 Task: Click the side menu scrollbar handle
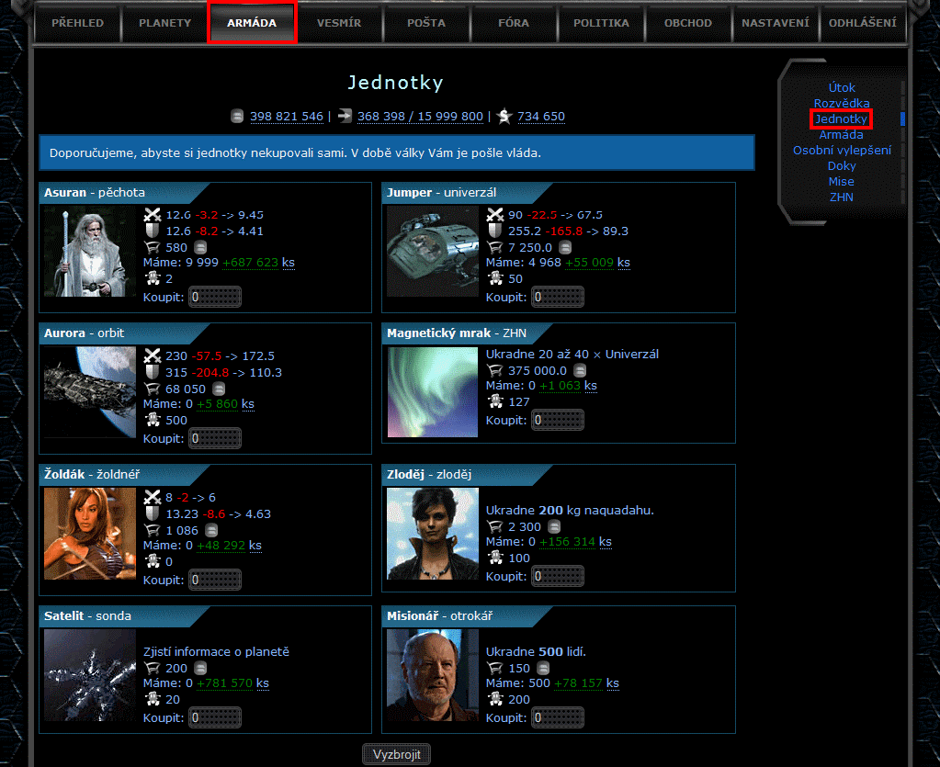[903, 118]
